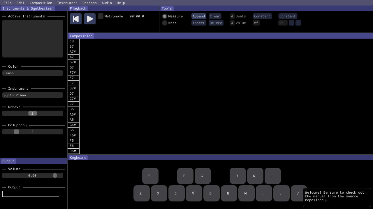Open the mf dynamics dropdown
This screenshot has width=373, height=209.
[x=256, y=23]
